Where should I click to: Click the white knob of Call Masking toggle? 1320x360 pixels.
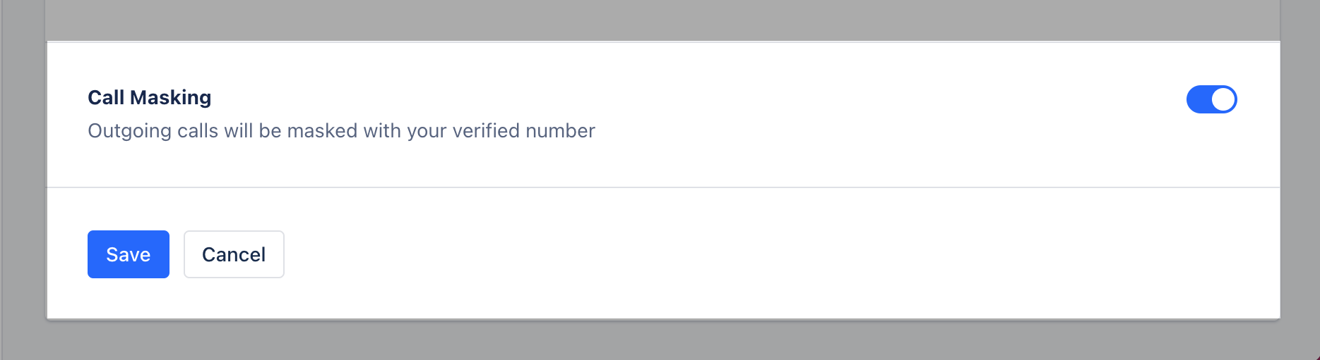[1223, 99]
